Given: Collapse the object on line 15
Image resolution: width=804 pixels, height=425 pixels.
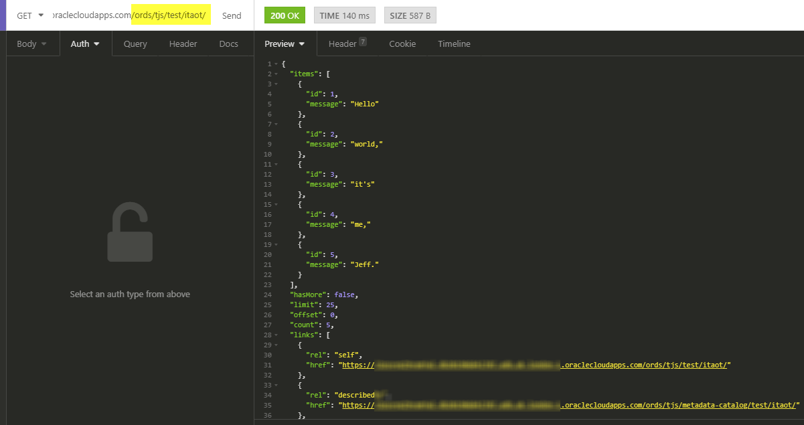Looking at the screenshot, I should tap(275, 204).
